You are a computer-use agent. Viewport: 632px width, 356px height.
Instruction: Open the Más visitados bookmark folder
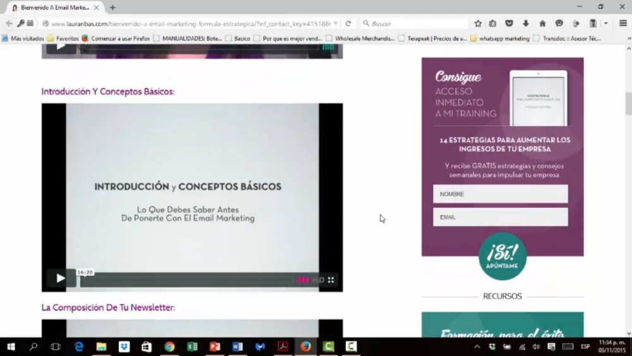click(x=23, y=39)
